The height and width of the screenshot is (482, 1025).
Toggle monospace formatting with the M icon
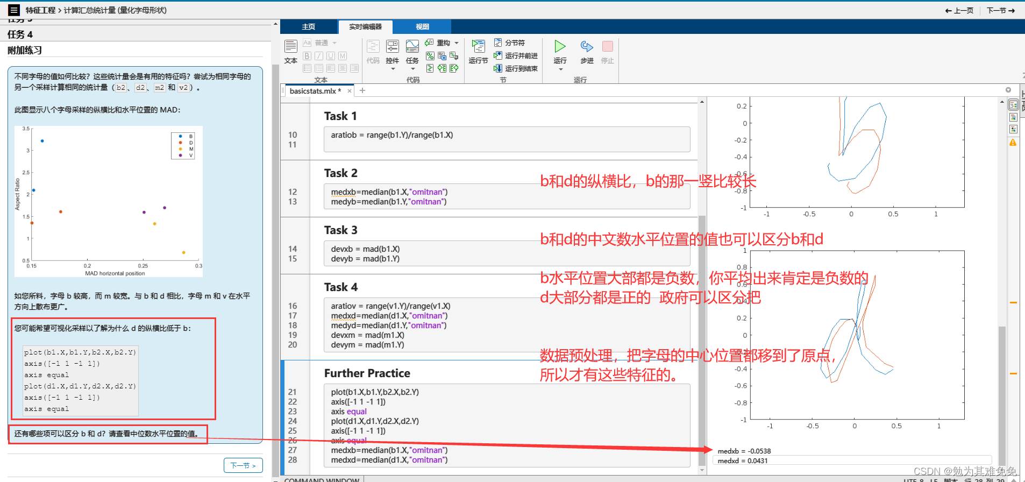(343, 56)
